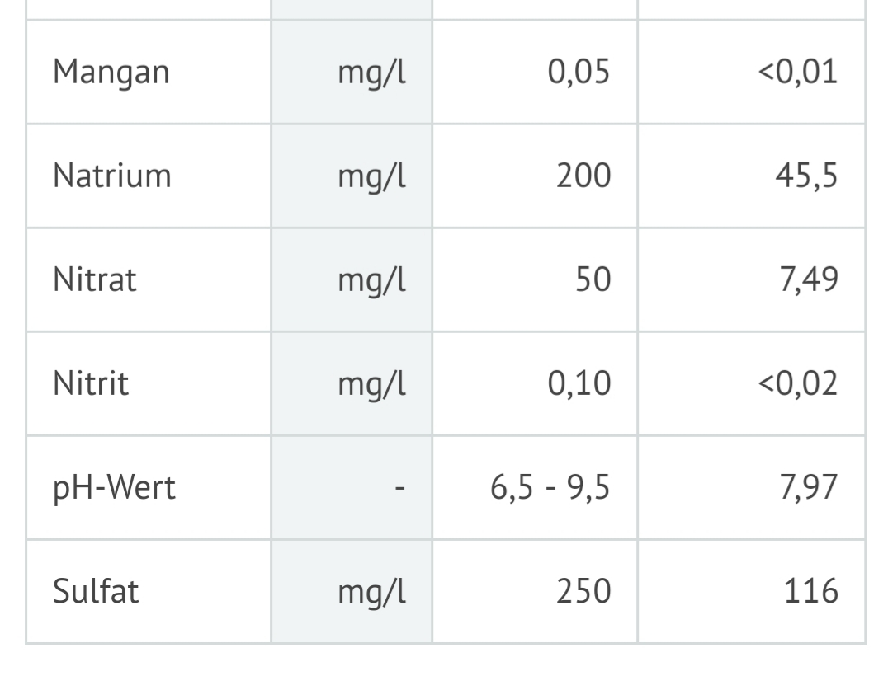Click Sulfat's limit value 250
888x676 pixels.
583,591
